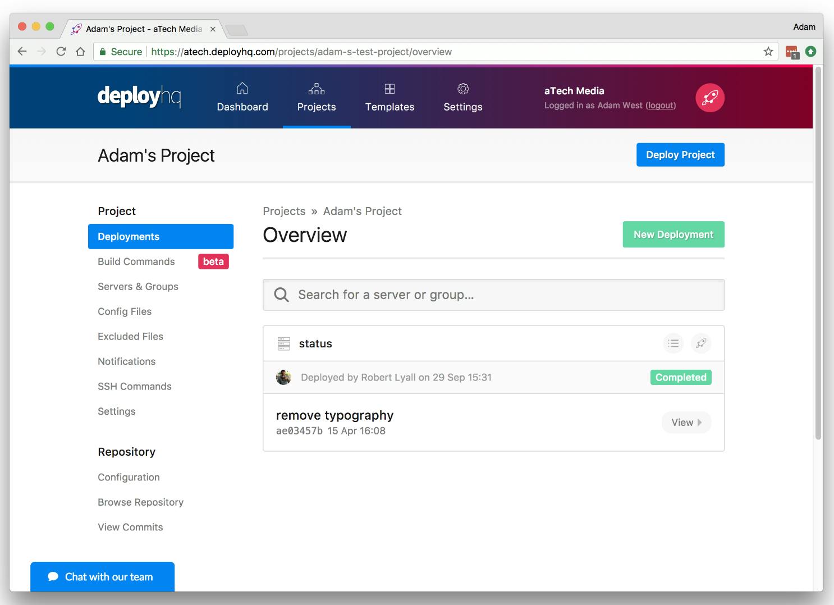Open the deployments list icon on status server

[673, 343]
